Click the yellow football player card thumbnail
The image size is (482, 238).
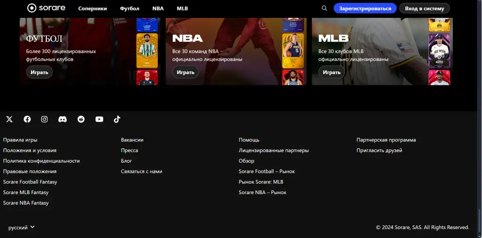point(147,50)
